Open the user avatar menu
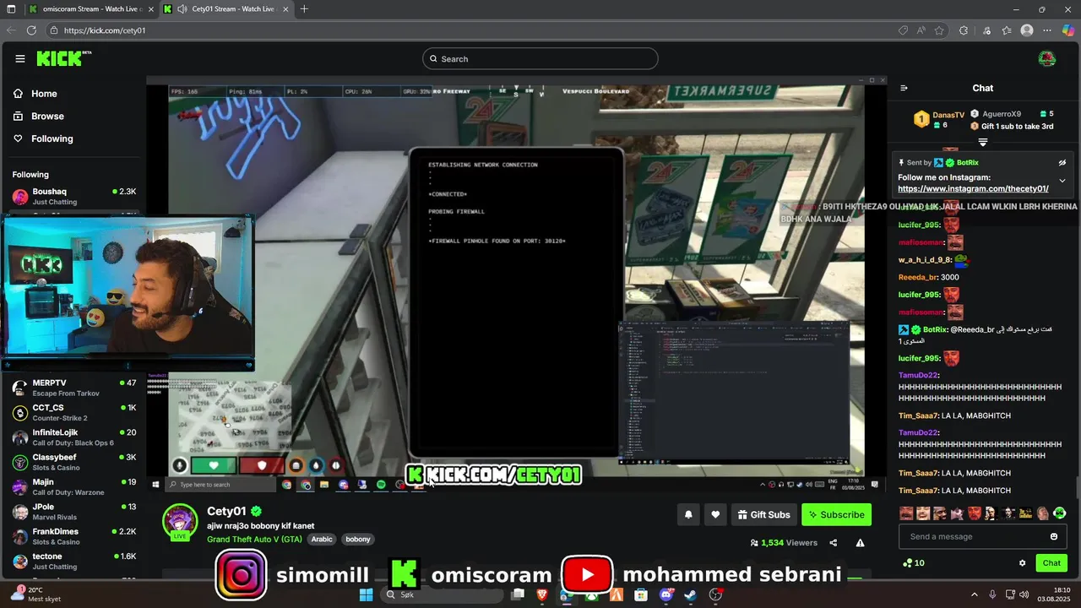The height and width of the screenshot is (608, 1081). [x=1047, y=58]
